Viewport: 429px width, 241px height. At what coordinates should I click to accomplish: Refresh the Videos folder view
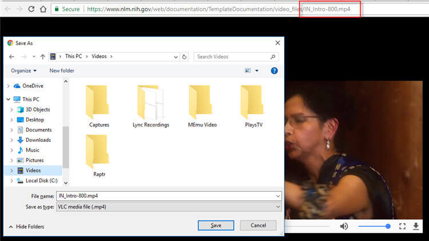pyautogui.click(x=184, y=57)
